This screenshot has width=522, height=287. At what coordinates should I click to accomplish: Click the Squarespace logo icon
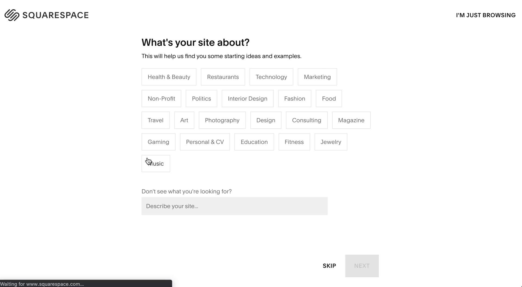(12, 15)
